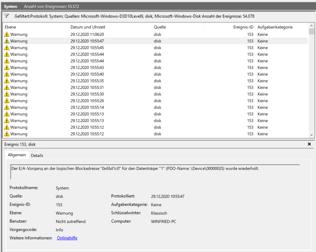The image size is (316, 252).
Task: Click the filter funnel icon
Action: click(6, 16)
